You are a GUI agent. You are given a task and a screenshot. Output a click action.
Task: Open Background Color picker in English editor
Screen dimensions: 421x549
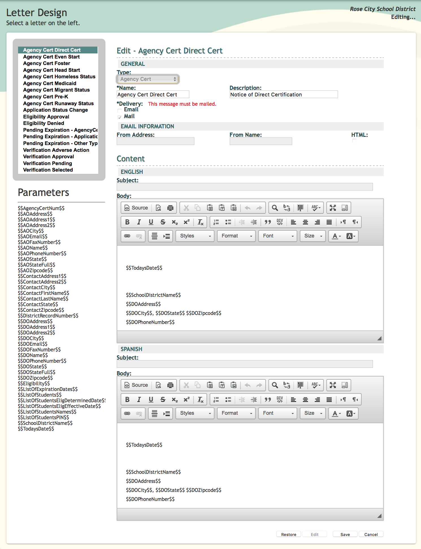351,236
